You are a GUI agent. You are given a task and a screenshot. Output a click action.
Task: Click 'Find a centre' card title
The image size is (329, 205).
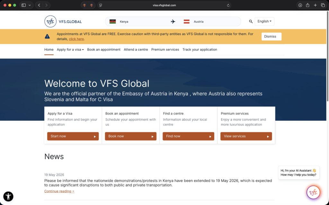(173, 114)
